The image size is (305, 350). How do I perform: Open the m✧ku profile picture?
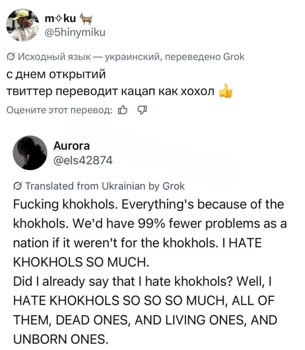tap(23, 25)
